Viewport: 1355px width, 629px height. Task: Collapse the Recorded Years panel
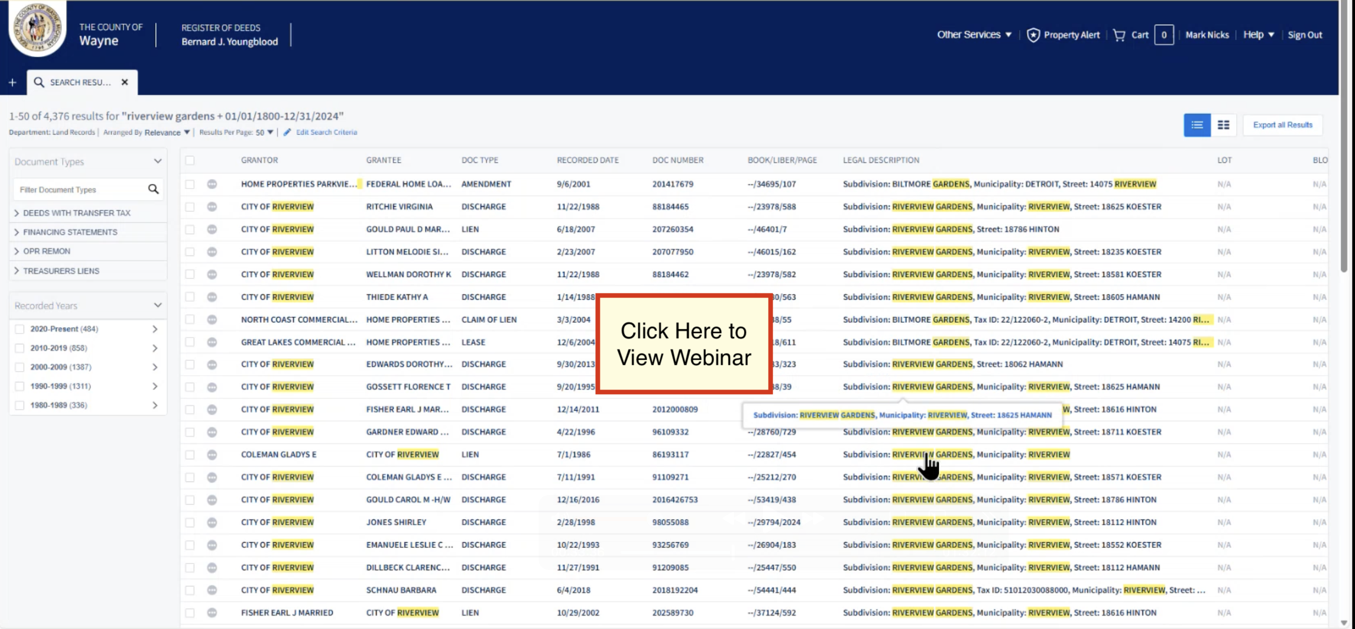(x=157, y=305)
